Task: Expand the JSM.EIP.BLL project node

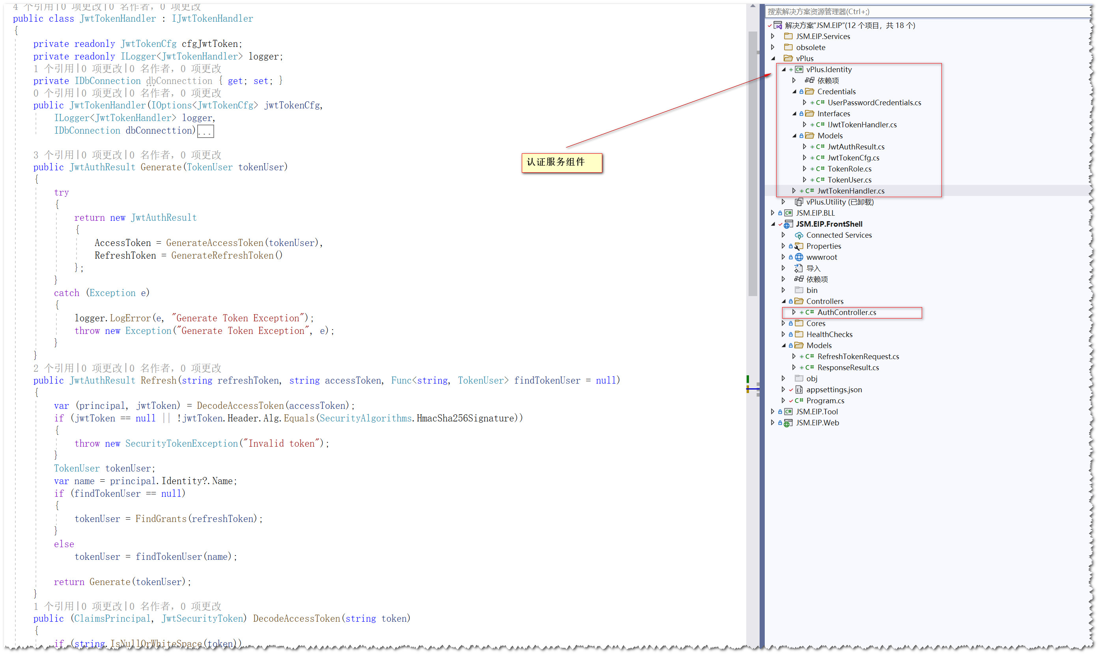Action: (x=773, y=213)
